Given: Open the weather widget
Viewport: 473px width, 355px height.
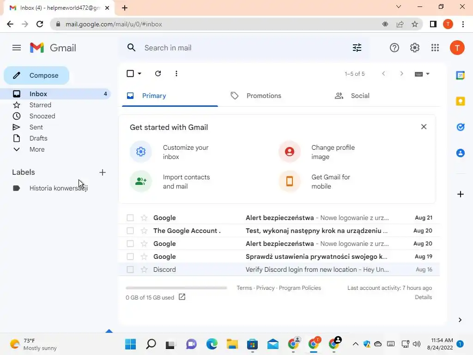Looking at the screenshot, I should tap(33, 344).
